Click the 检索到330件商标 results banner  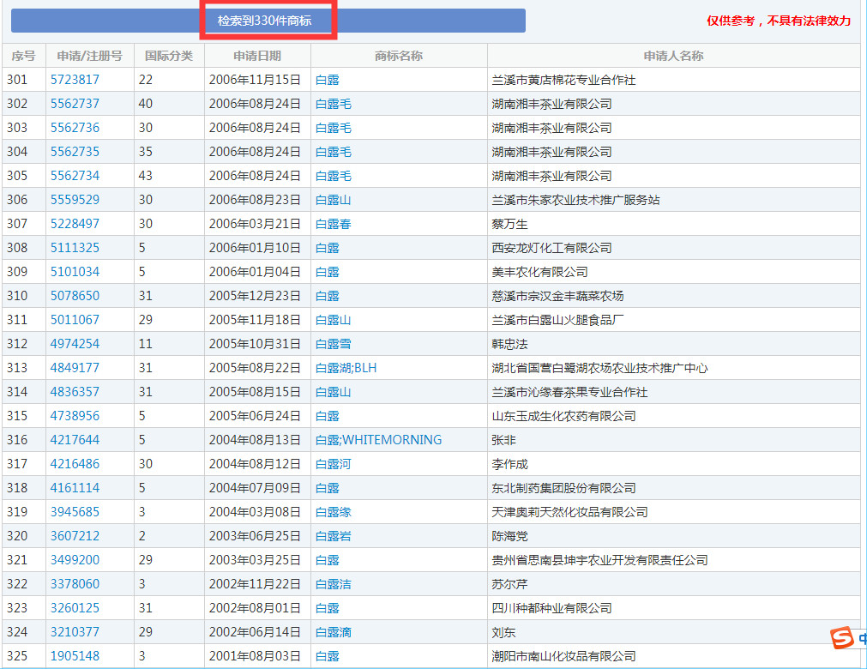[x=268, y=21]
